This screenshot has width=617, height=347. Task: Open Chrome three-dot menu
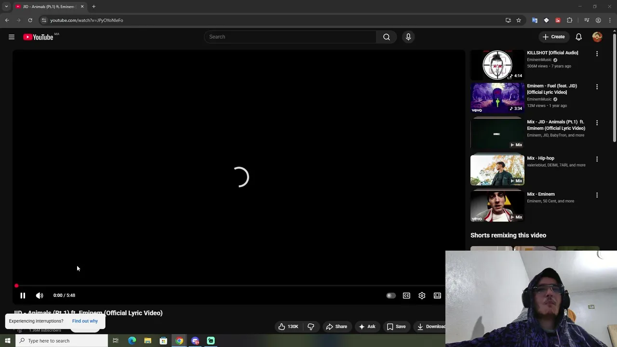tap(610, 20)
